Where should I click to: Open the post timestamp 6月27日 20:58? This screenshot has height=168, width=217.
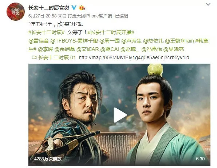pos(43,16)
